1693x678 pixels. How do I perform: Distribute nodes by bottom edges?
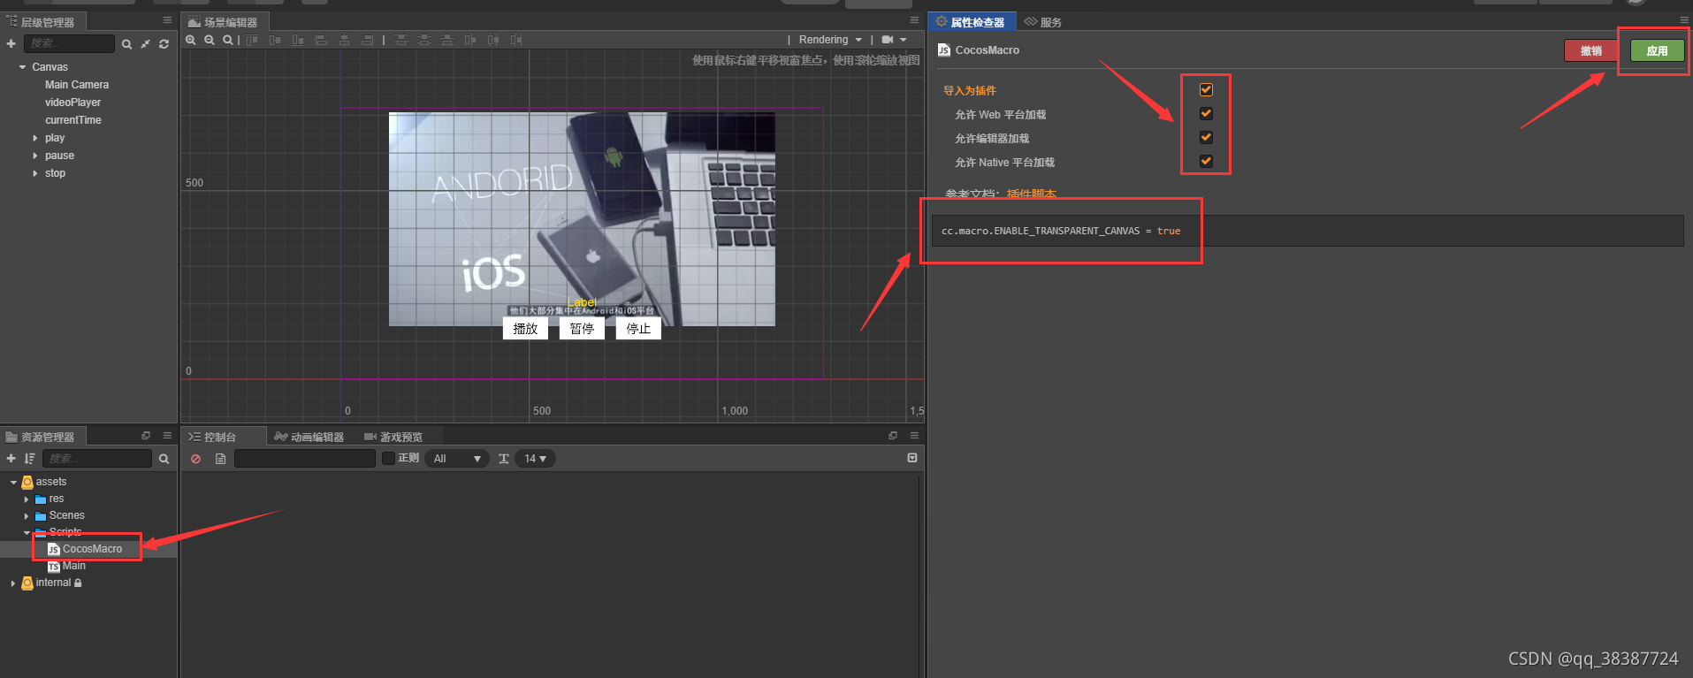pos(447,40)
